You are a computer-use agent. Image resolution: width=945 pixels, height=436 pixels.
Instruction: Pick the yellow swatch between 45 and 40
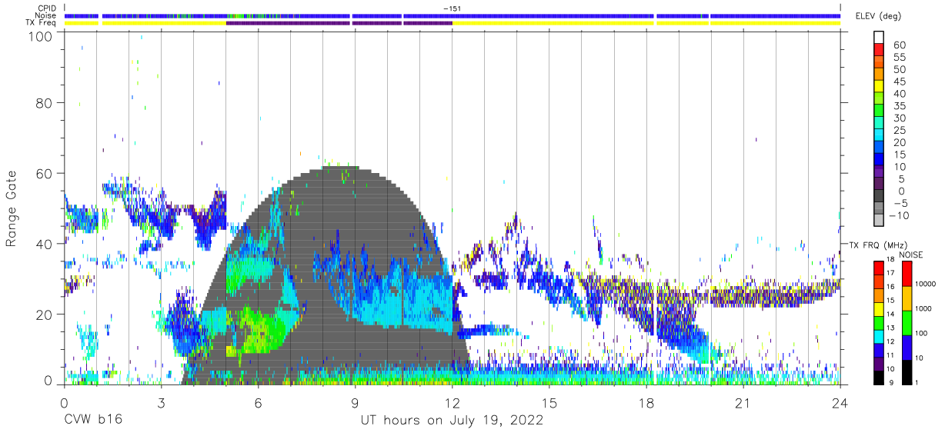[x=879, y=87]
